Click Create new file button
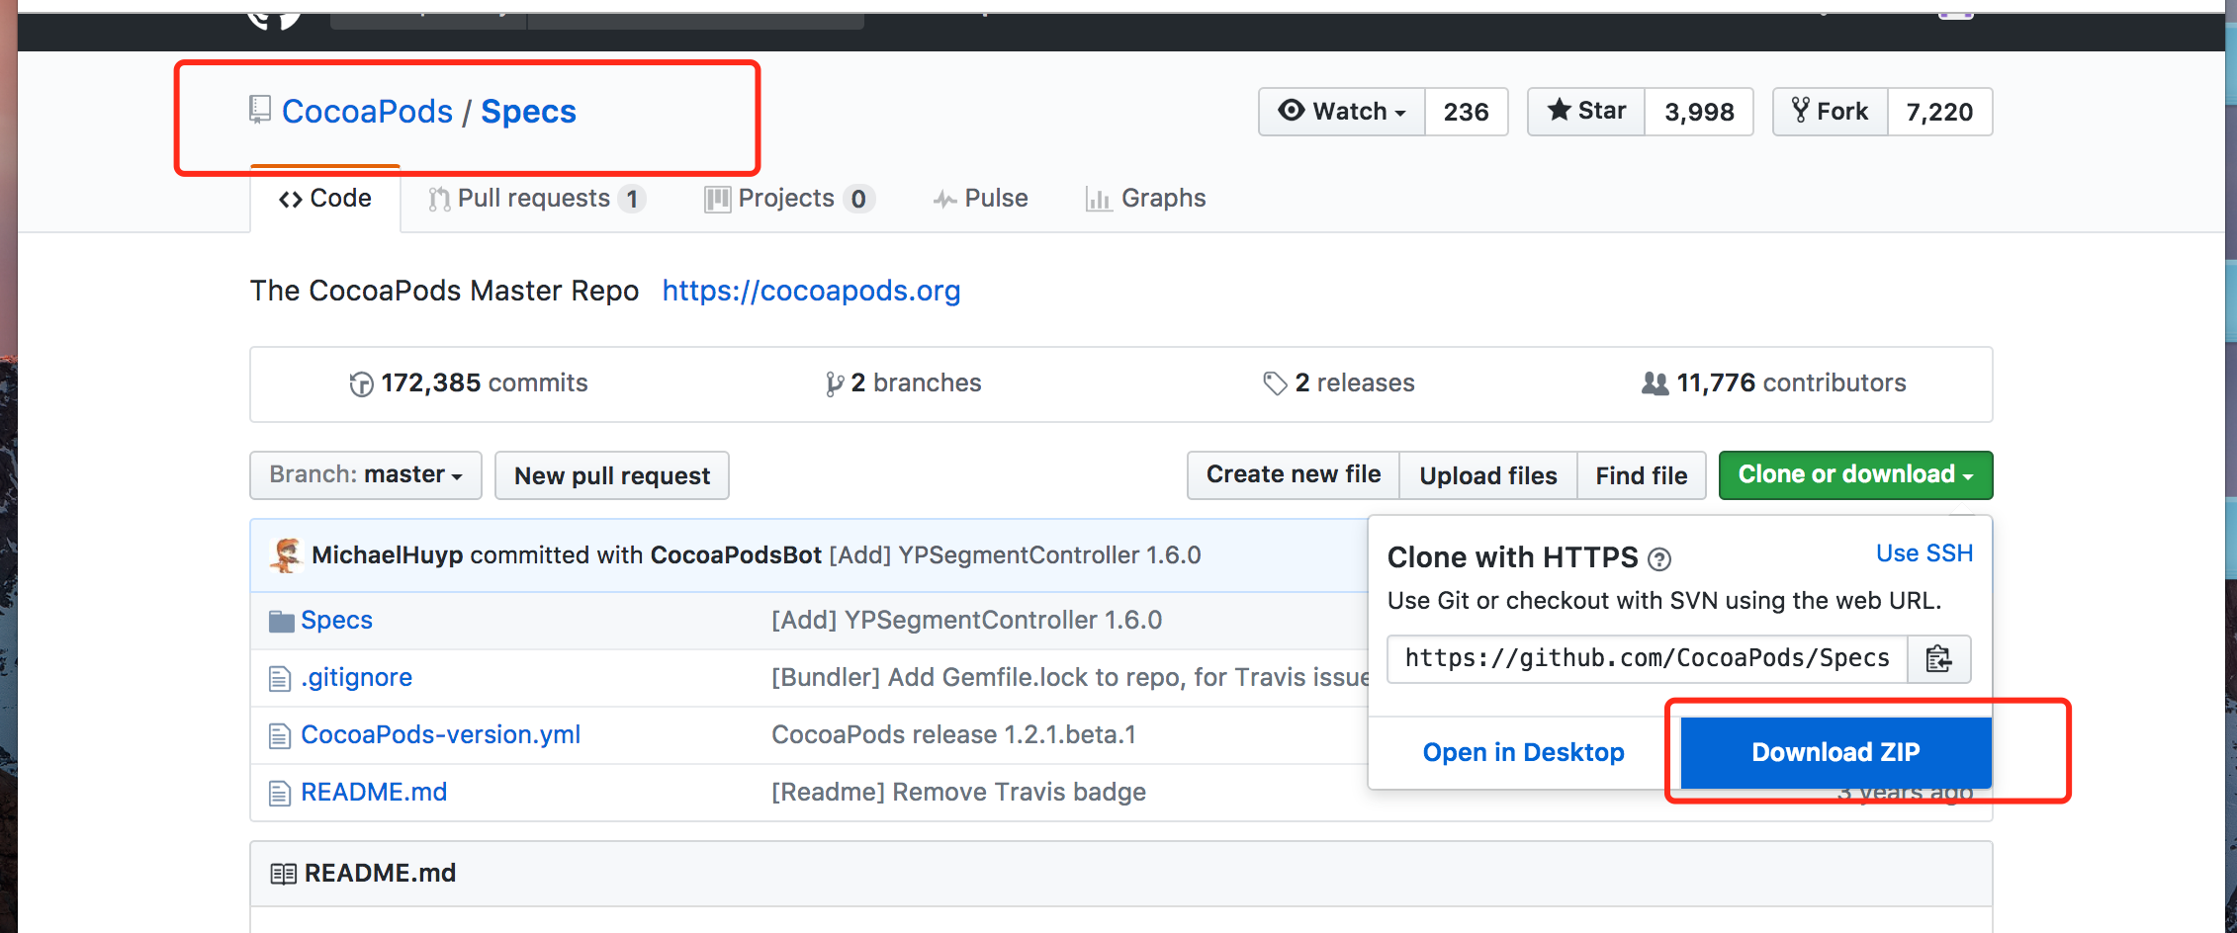Viewport: 2237px width, 933px height. [x=1294, y=475]
